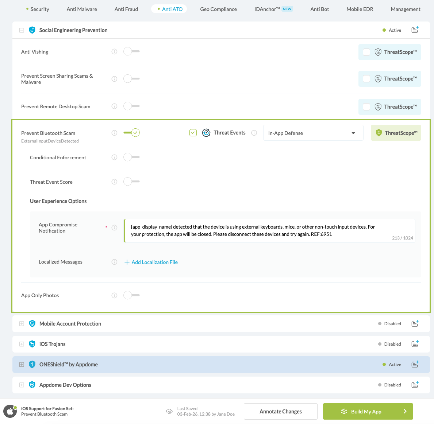Click add-note icon for Social Engineering Prevention
The image size is (434, 424).
(415, 30)
